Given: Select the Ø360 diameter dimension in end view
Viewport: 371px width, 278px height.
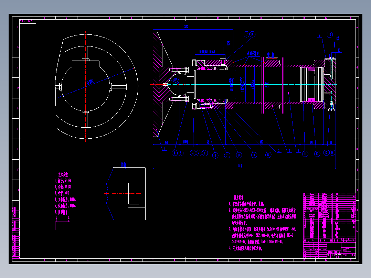Looking at the screenshot, I should point(90,82).
